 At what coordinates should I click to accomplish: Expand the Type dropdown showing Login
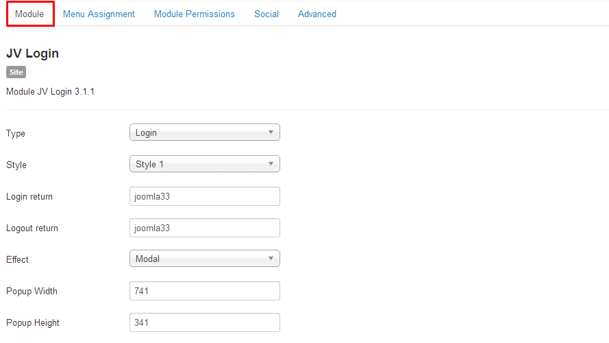(x=205, y=132)
